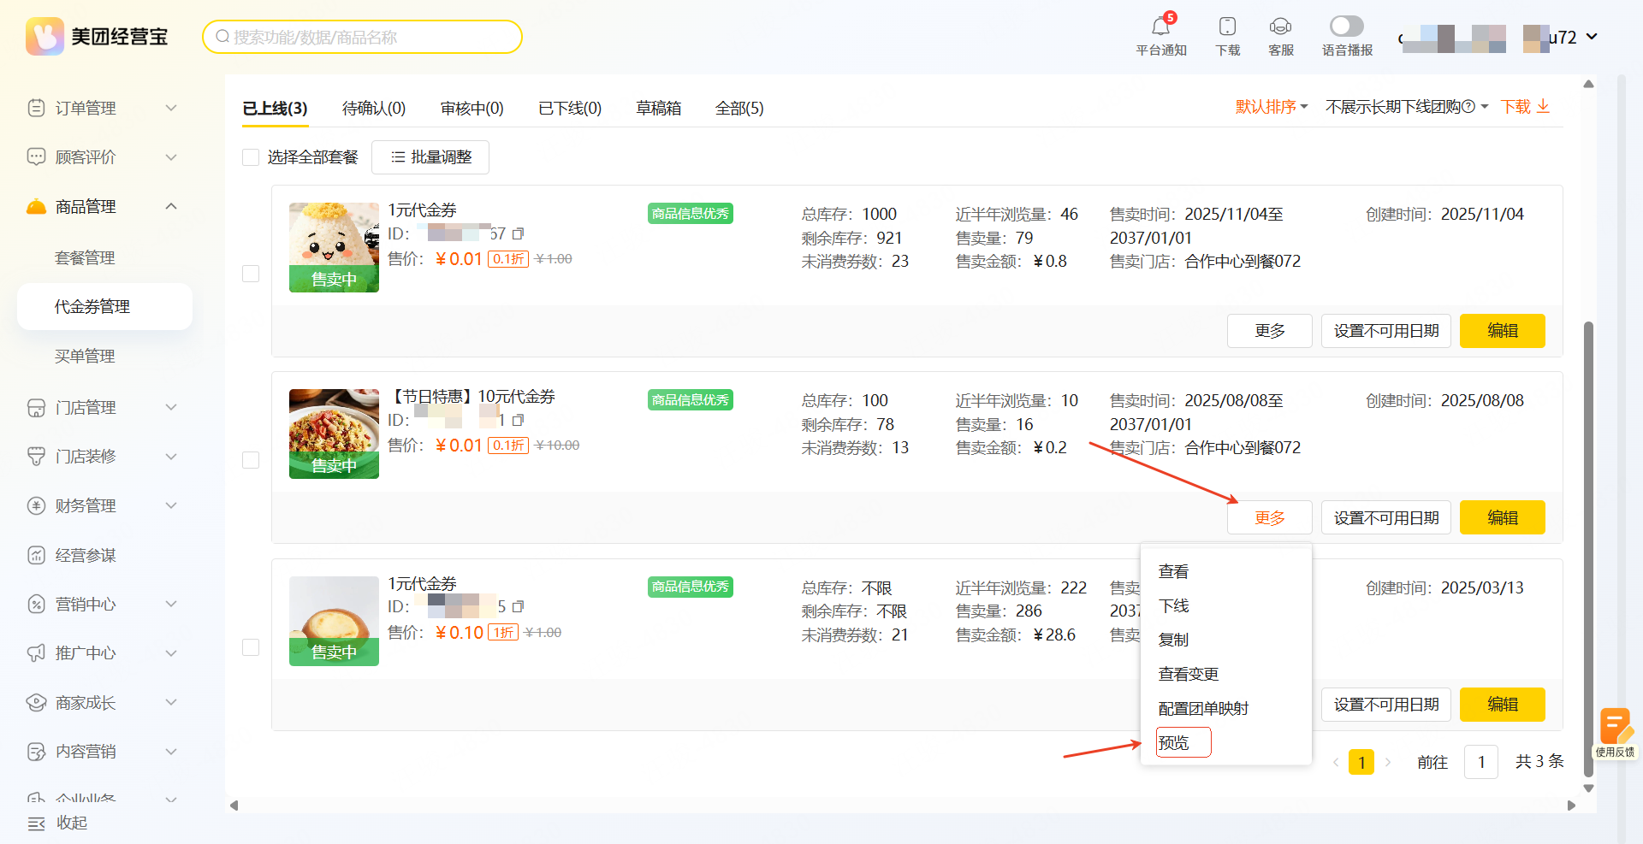This screenshot has height=844, width=1643.
Task: Collapse the 商品管理 menu chevron
Action: pyautogui.click(x=171, y=207)
